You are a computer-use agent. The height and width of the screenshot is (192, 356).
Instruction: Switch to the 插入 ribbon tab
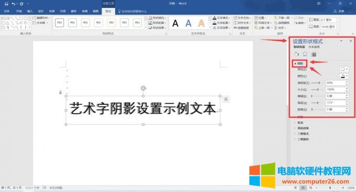pos(30,11)
